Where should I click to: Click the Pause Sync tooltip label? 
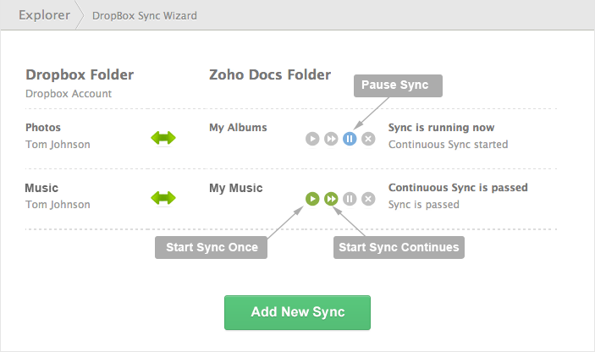point(397,85)
